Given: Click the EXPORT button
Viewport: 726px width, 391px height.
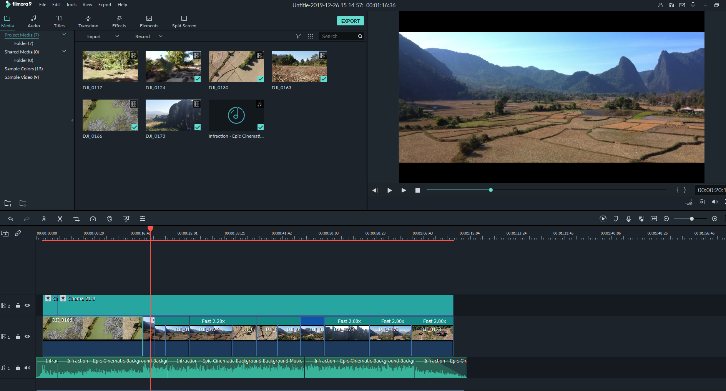Looking at the screenshot, I should pyautogui.click(x=350, y=21).
